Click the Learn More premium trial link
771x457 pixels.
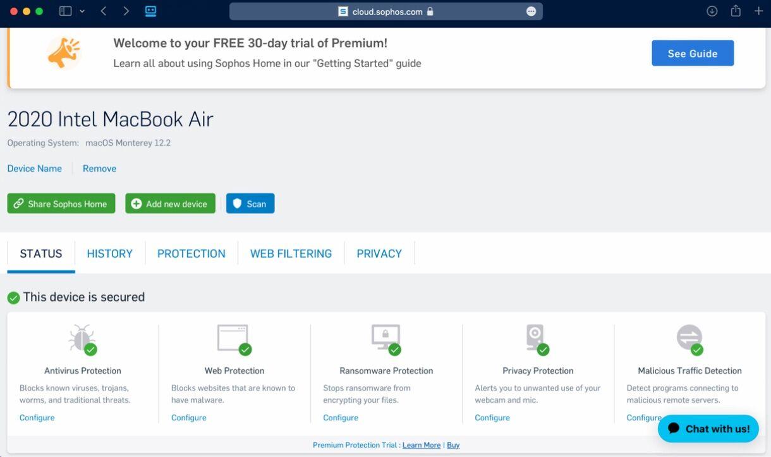(x=422, y=445)
